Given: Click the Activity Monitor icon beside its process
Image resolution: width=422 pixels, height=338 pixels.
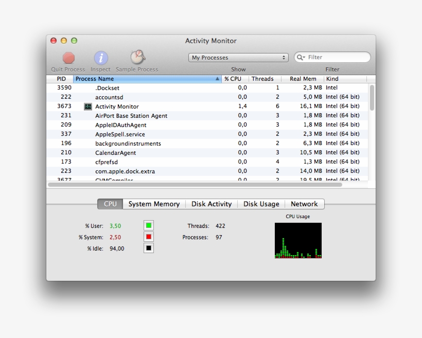Looking at the screenshot, I should [x=87, y=106].
